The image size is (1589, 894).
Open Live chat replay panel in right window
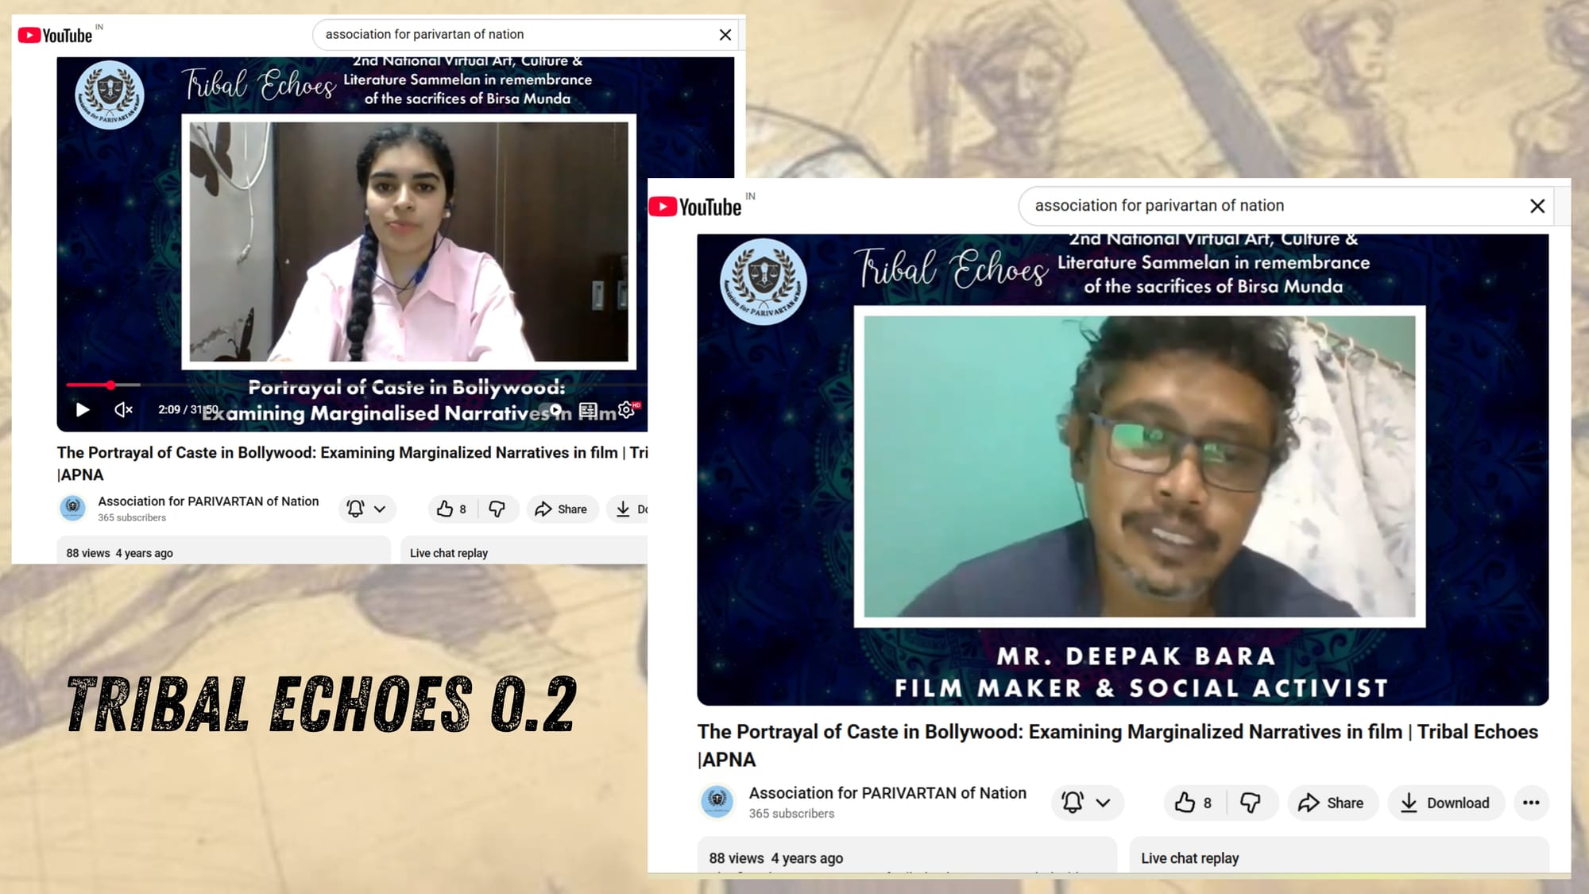[x=1189, y=858]
